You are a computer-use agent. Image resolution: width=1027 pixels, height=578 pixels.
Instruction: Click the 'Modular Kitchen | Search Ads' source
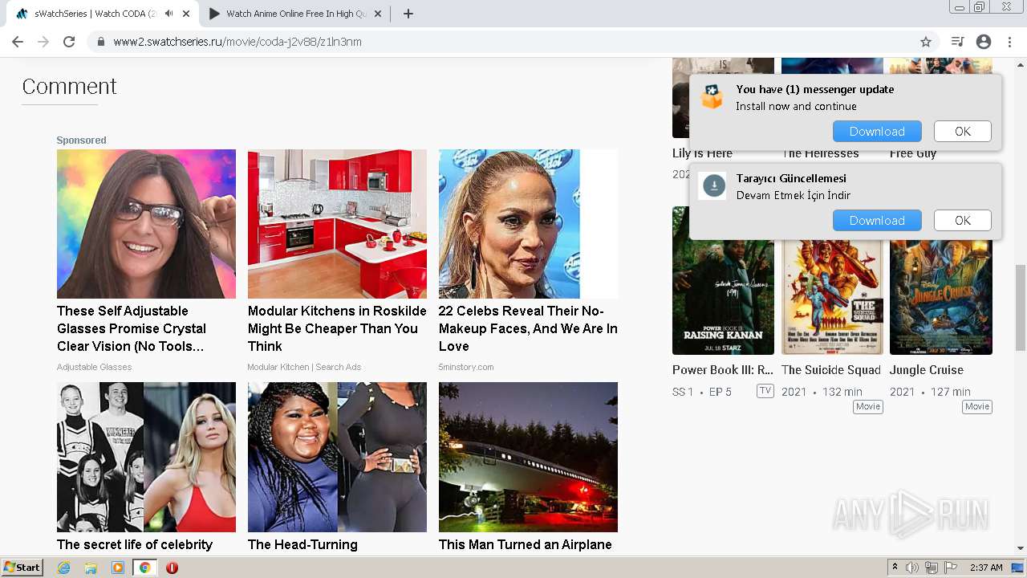(x=304, y=367)
